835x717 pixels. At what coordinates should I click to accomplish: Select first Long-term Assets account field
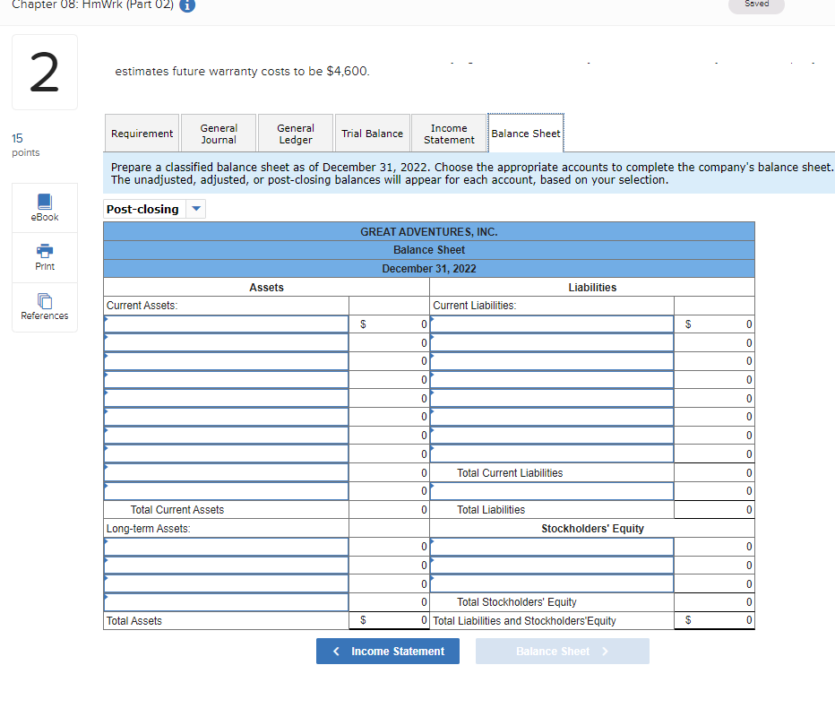point(227,547)
